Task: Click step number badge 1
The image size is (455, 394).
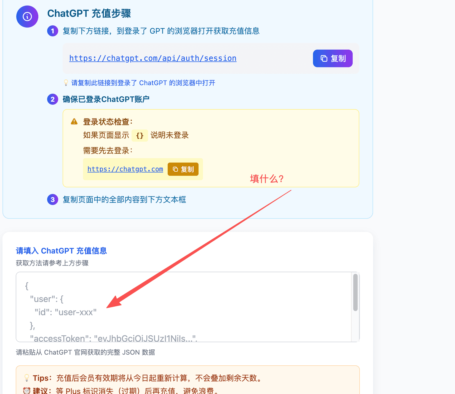Action: (x=52, y=31)
